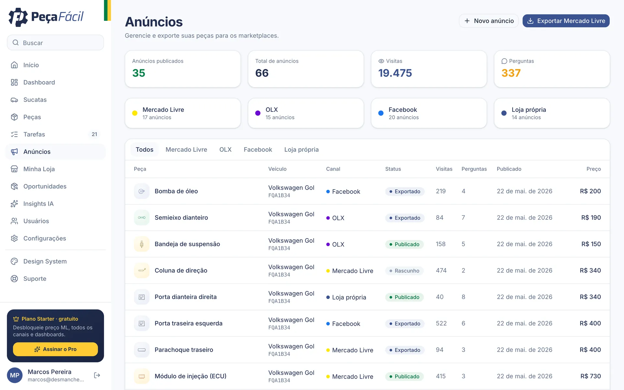Click the MP user avatar
Screen dimensions: 624x390
click(15, 375)
